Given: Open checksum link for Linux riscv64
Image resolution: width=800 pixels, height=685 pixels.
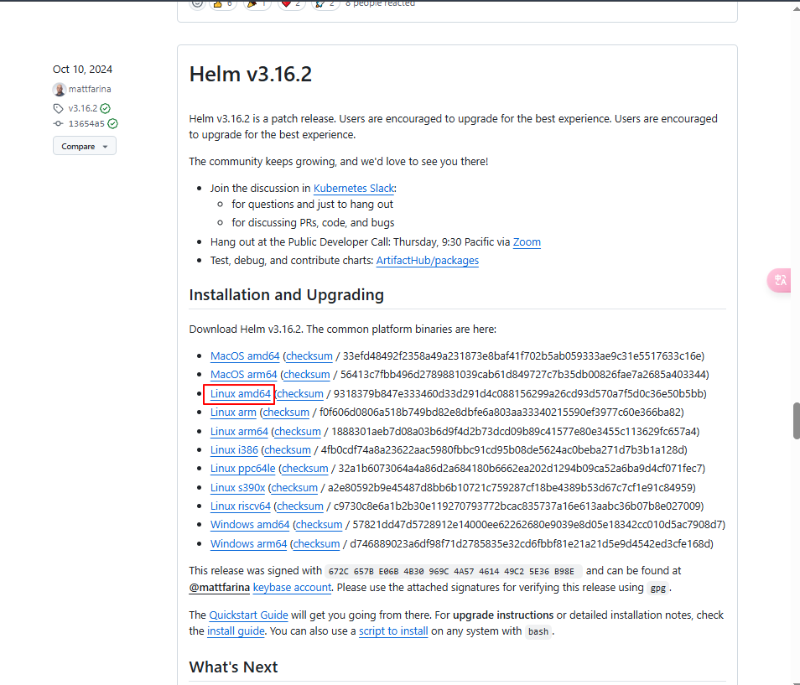Looking at the screenshot, I should 300,506.
